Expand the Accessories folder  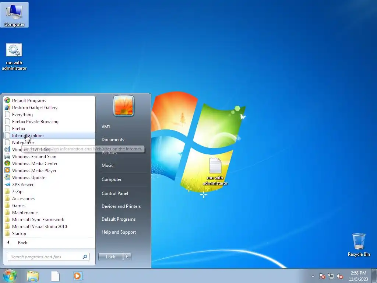pos(49,198)
